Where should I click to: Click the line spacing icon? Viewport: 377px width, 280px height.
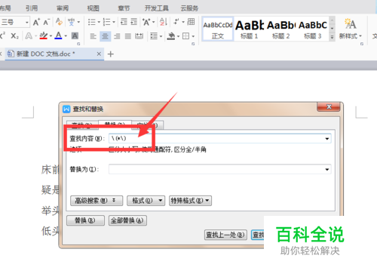pos(153,36)
